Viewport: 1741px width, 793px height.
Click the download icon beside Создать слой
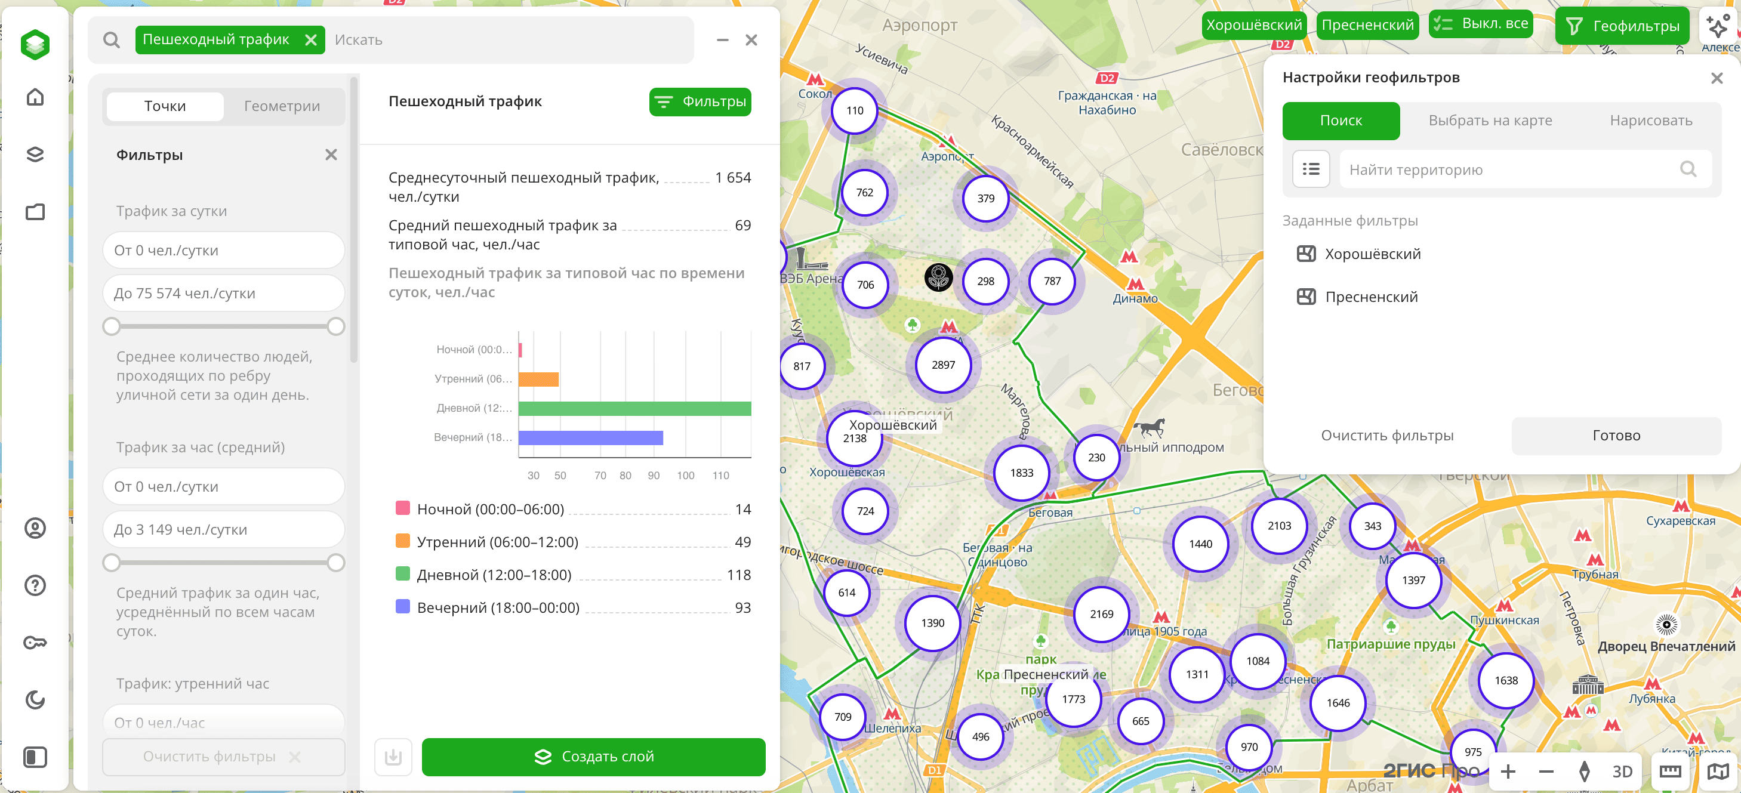click(393, 757)
